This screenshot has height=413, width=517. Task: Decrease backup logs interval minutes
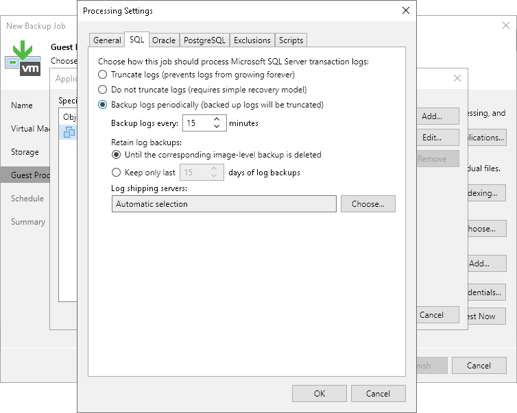(x=217, y=127)
